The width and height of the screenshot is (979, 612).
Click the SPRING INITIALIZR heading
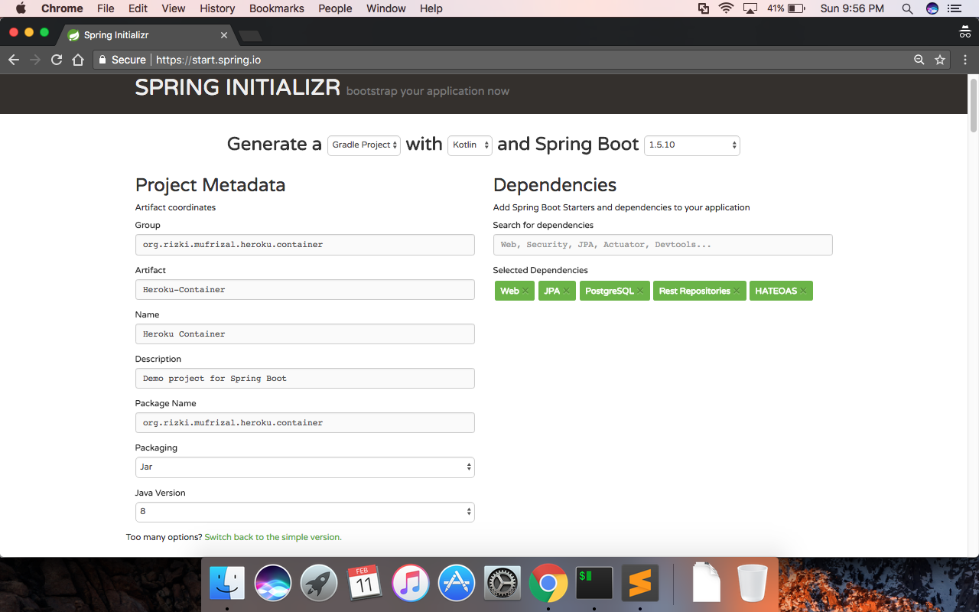238,87
